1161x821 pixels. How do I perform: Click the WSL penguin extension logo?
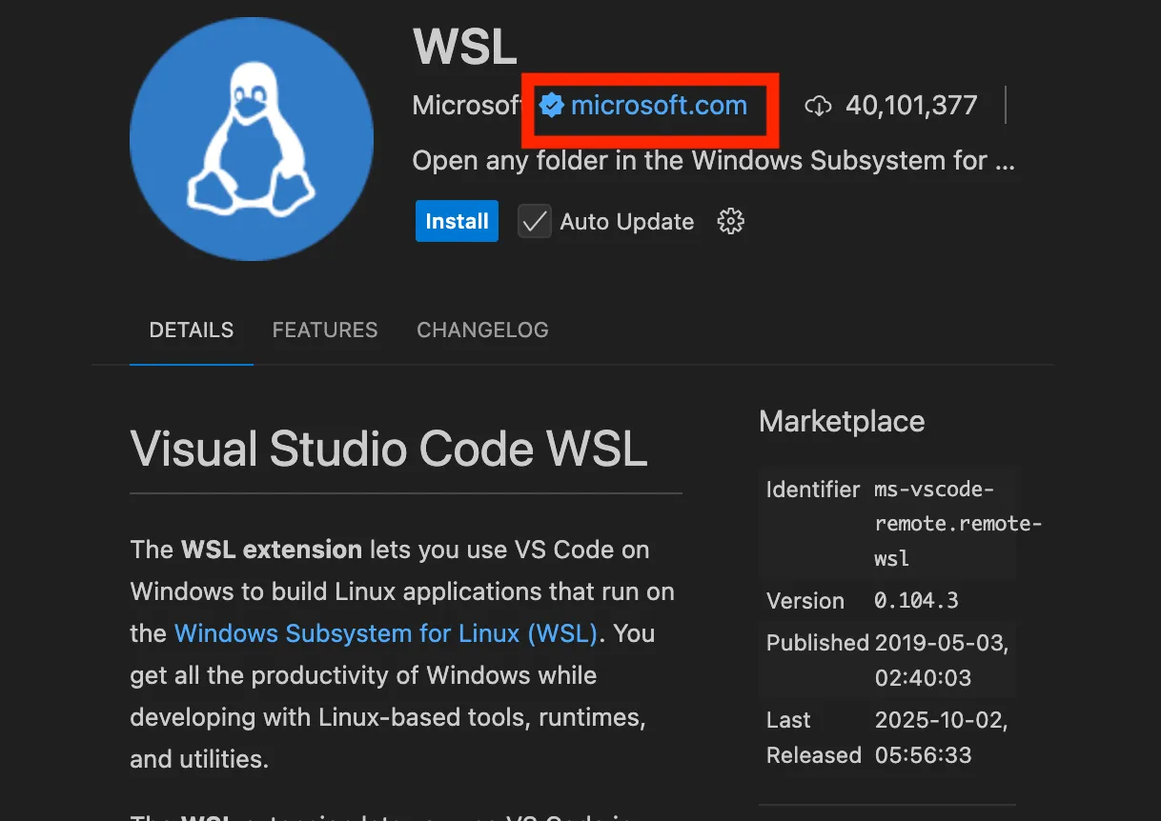(252, 139)
